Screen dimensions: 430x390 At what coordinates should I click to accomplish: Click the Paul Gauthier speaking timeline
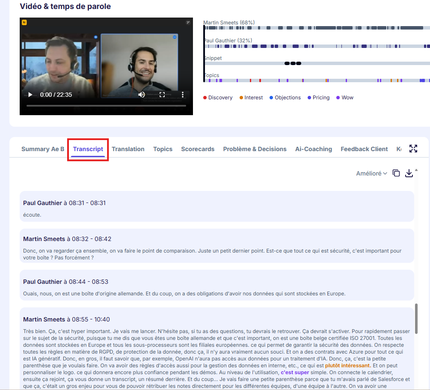pos(317,46)
